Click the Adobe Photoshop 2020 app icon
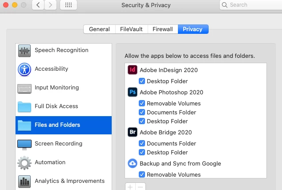 (133, 92)
